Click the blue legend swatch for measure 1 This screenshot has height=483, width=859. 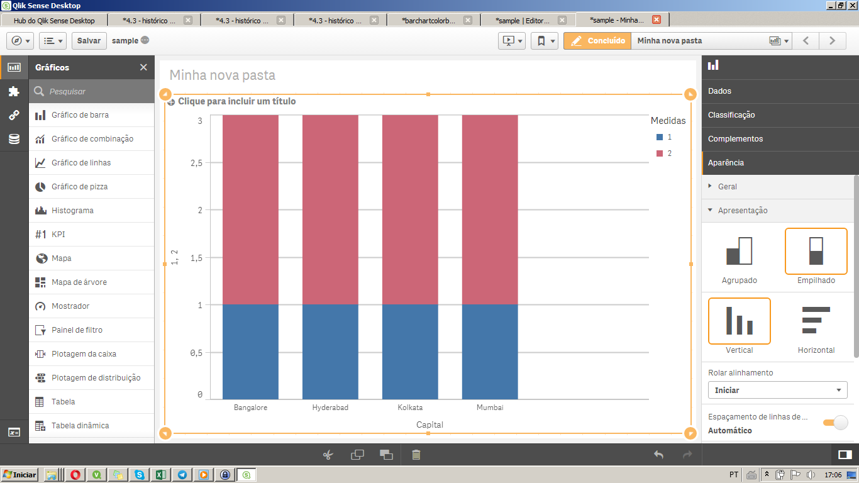pos(660,136)
